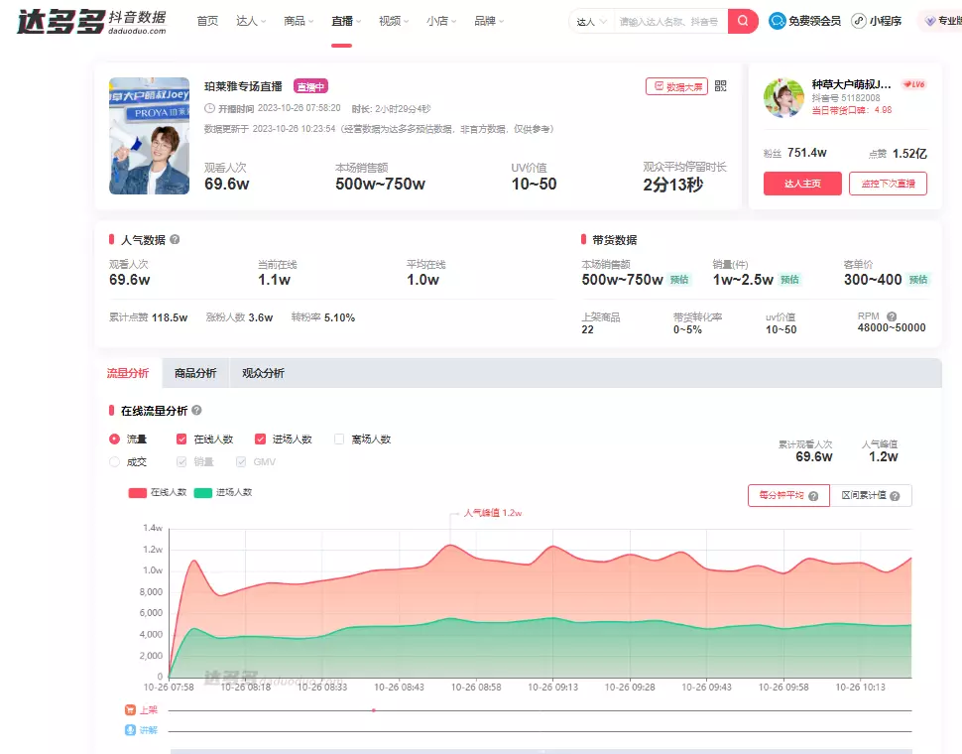This screenshot has width=962, height=754.
Task: Click help icon next to RPM
Action: (x=892, y=316)
